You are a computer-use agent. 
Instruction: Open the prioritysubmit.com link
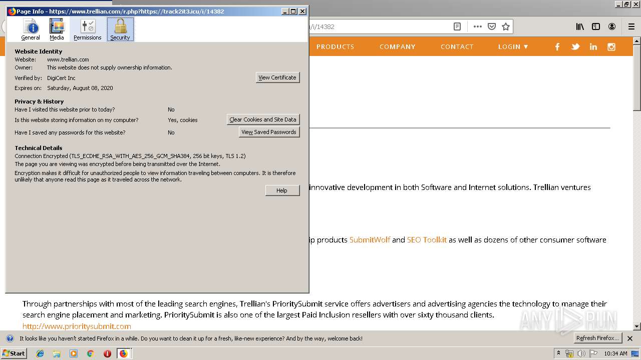[x=77, y=326]
